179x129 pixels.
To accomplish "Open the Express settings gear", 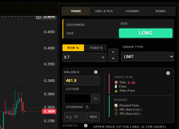I will [x=86, y=125].
